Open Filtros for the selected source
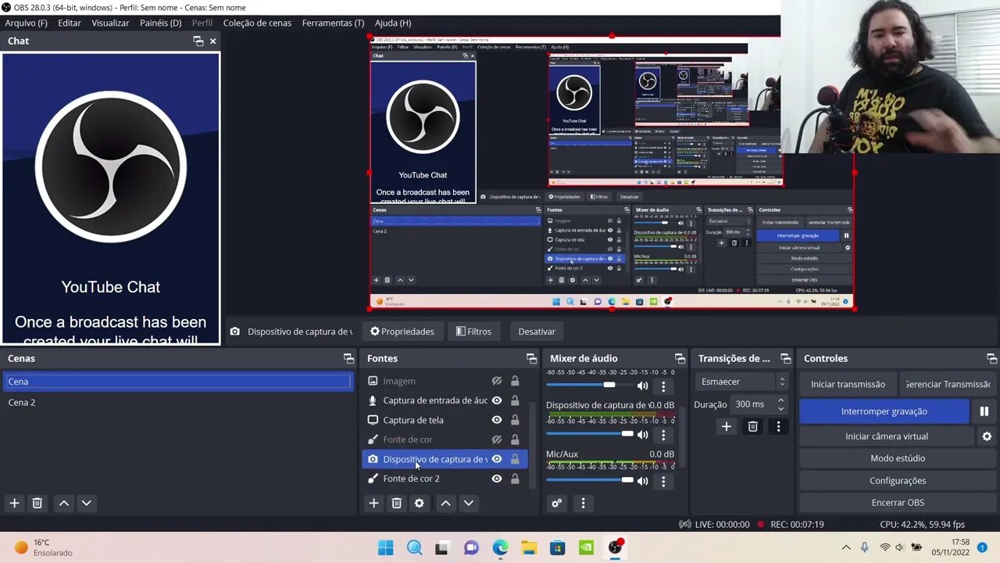The width and height of the screenshot is (1000, 563). [473, 332]
